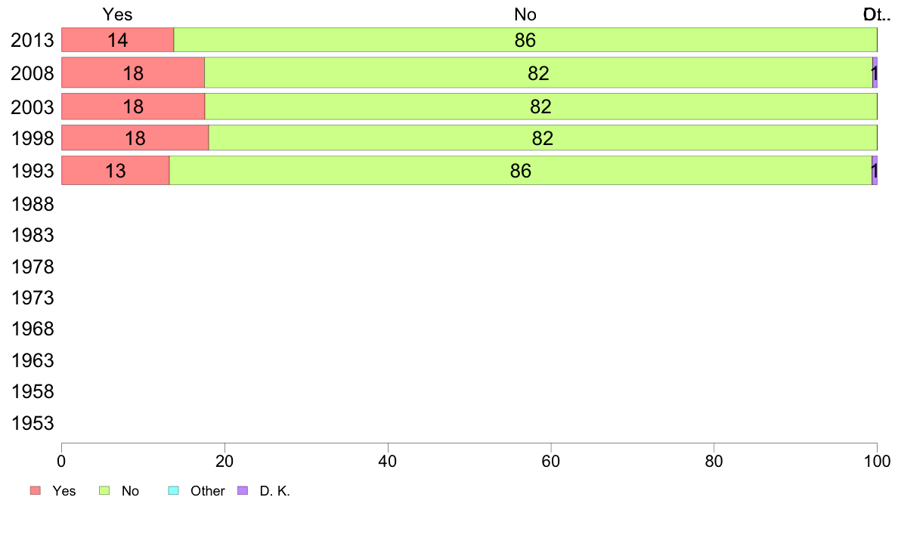This screenshot has width=898, height=556.
Task: Click the Yes column header above bars
Action: [117, 14]
